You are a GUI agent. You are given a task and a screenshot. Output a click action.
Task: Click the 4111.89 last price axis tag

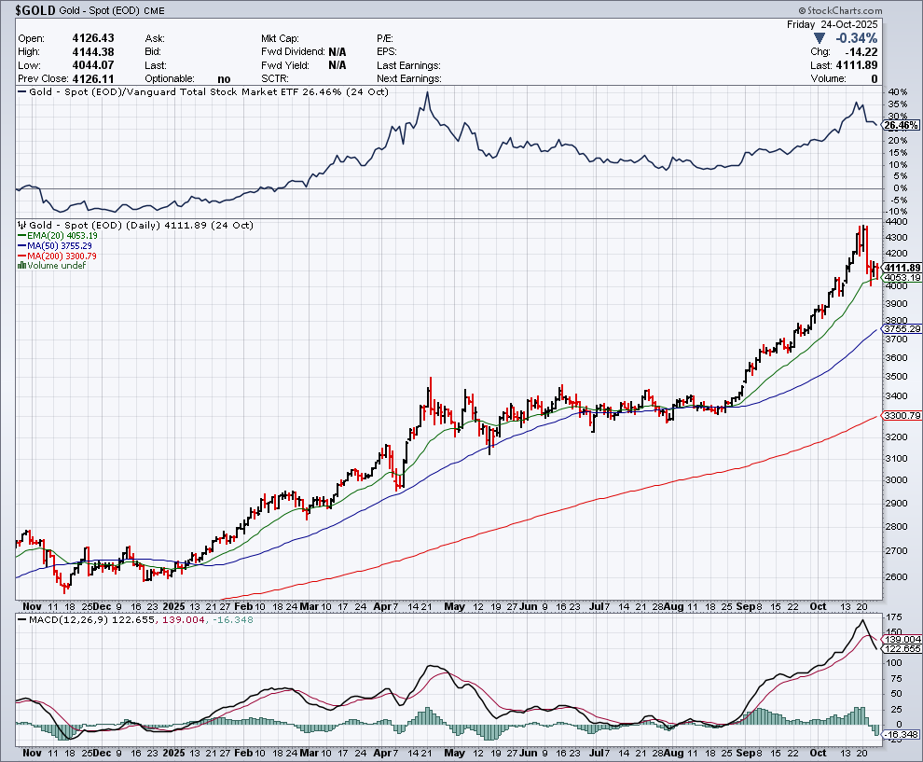(x=902, y=268)
